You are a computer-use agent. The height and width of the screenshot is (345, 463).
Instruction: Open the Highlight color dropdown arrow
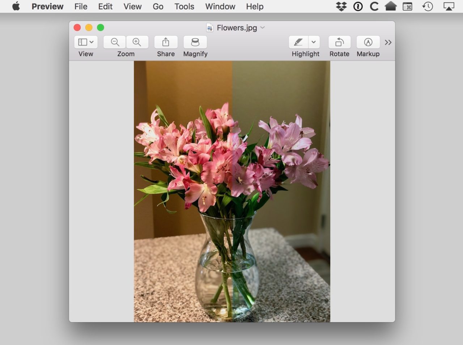pyautogui.click(x=314, y=42)
